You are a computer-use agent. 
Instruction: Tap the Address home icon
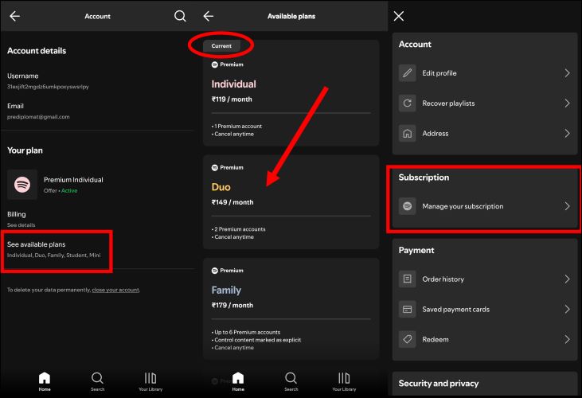(407, 133)
